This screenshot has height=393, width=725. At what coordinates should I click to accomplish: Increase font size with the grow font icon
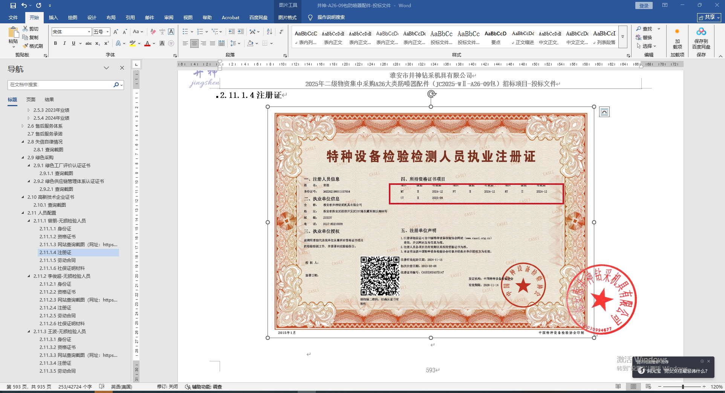point(116,32)
